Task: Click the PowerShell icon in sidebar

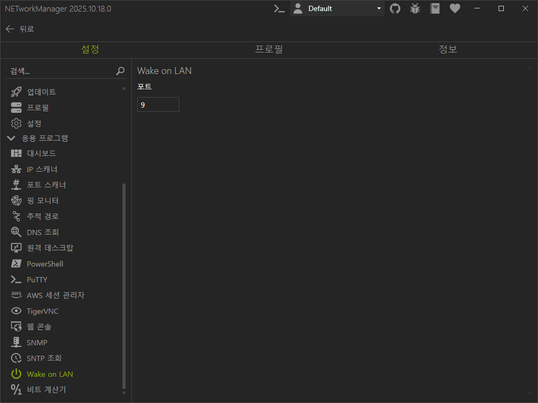Action: coord(16,263)
